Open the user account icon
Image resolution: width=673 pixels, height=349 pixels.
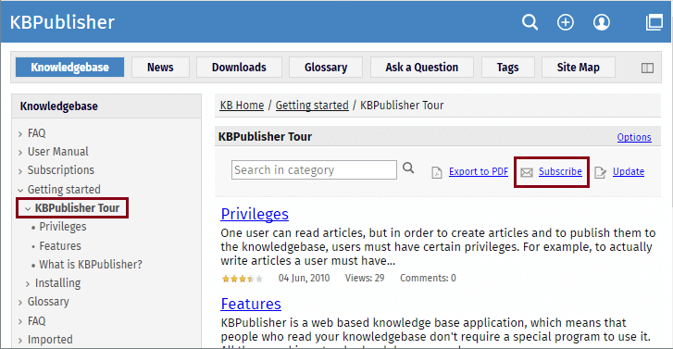pos(602,22)
